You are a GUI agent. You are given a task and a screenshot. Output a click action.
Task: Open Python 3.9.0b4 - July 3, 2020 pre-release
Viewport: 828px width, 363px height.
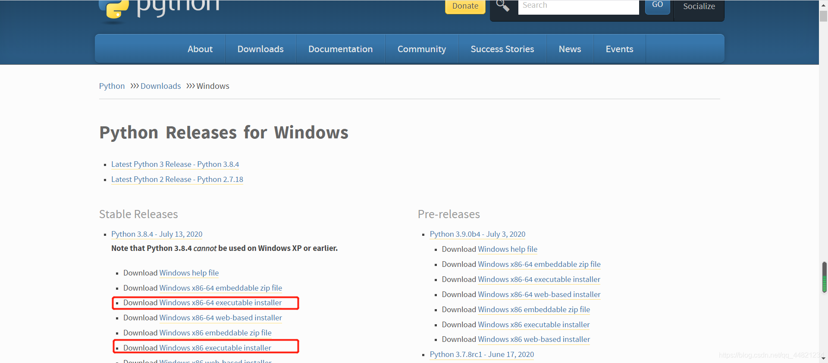coord(478,234)
